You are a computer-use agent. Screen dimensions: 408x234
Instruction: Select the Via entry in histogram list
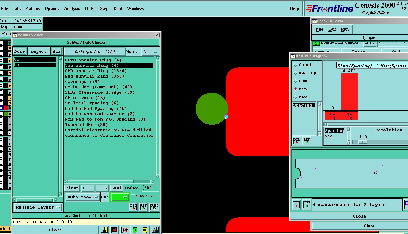coord(329,136)
